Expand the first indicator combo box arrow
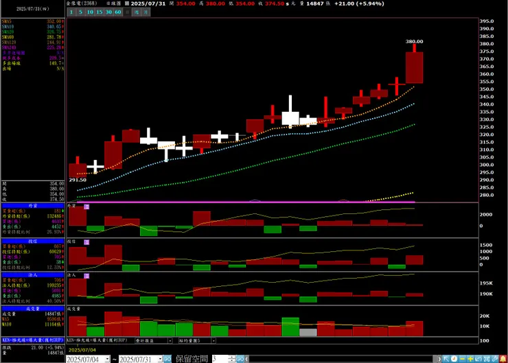 coord(170,340)
